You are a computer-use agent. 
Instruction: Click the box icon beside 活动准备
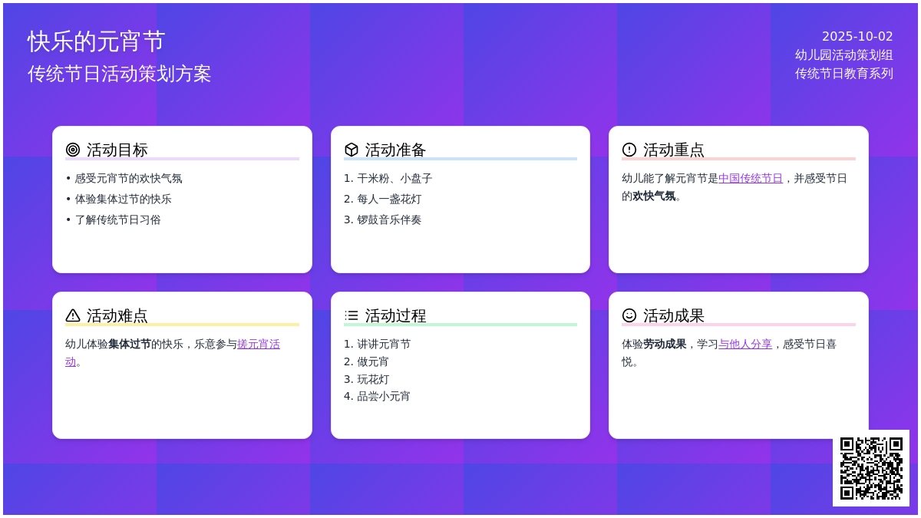coord(352,150)
